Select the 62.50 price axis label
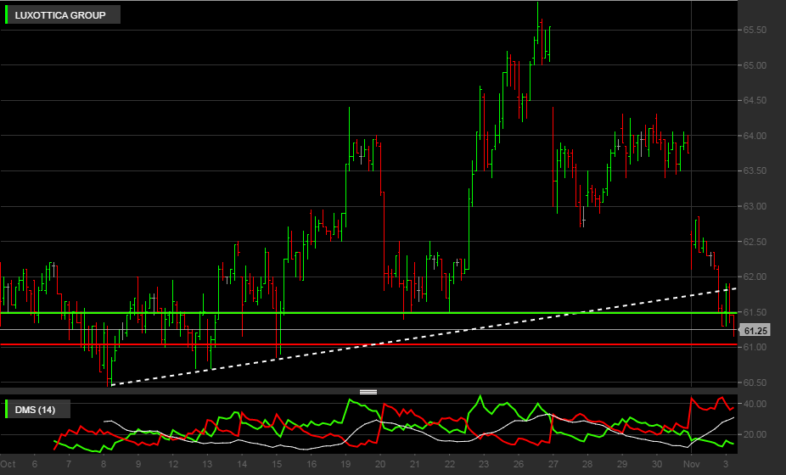Image resolution: width=786 pixels, height=475 pixels. pos(755,242)
